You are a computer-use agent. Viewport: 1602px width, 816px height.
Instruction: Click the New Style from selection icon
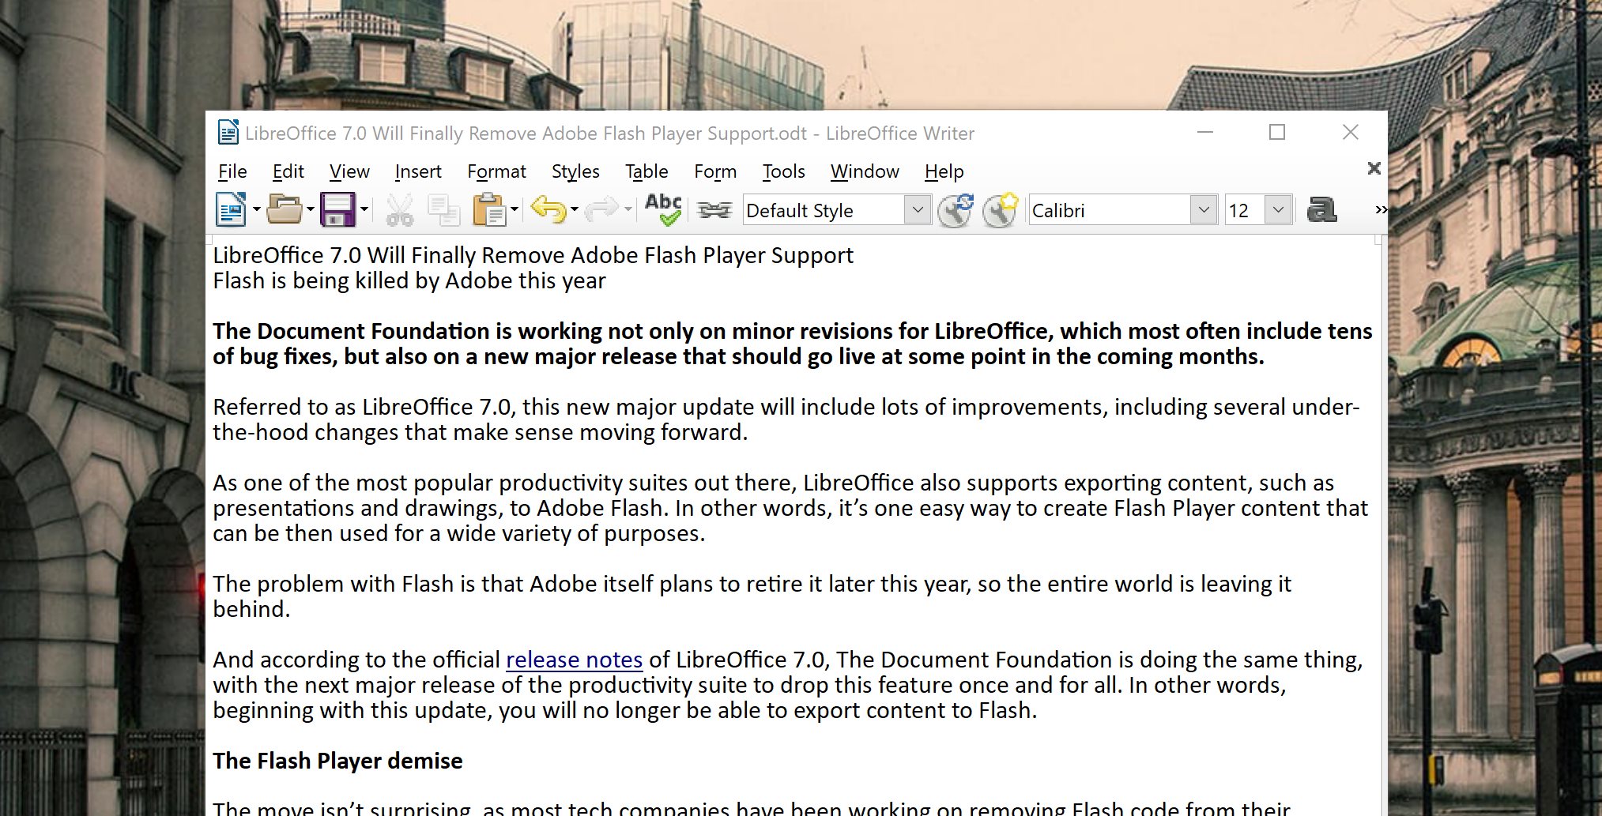(1000, 210)
